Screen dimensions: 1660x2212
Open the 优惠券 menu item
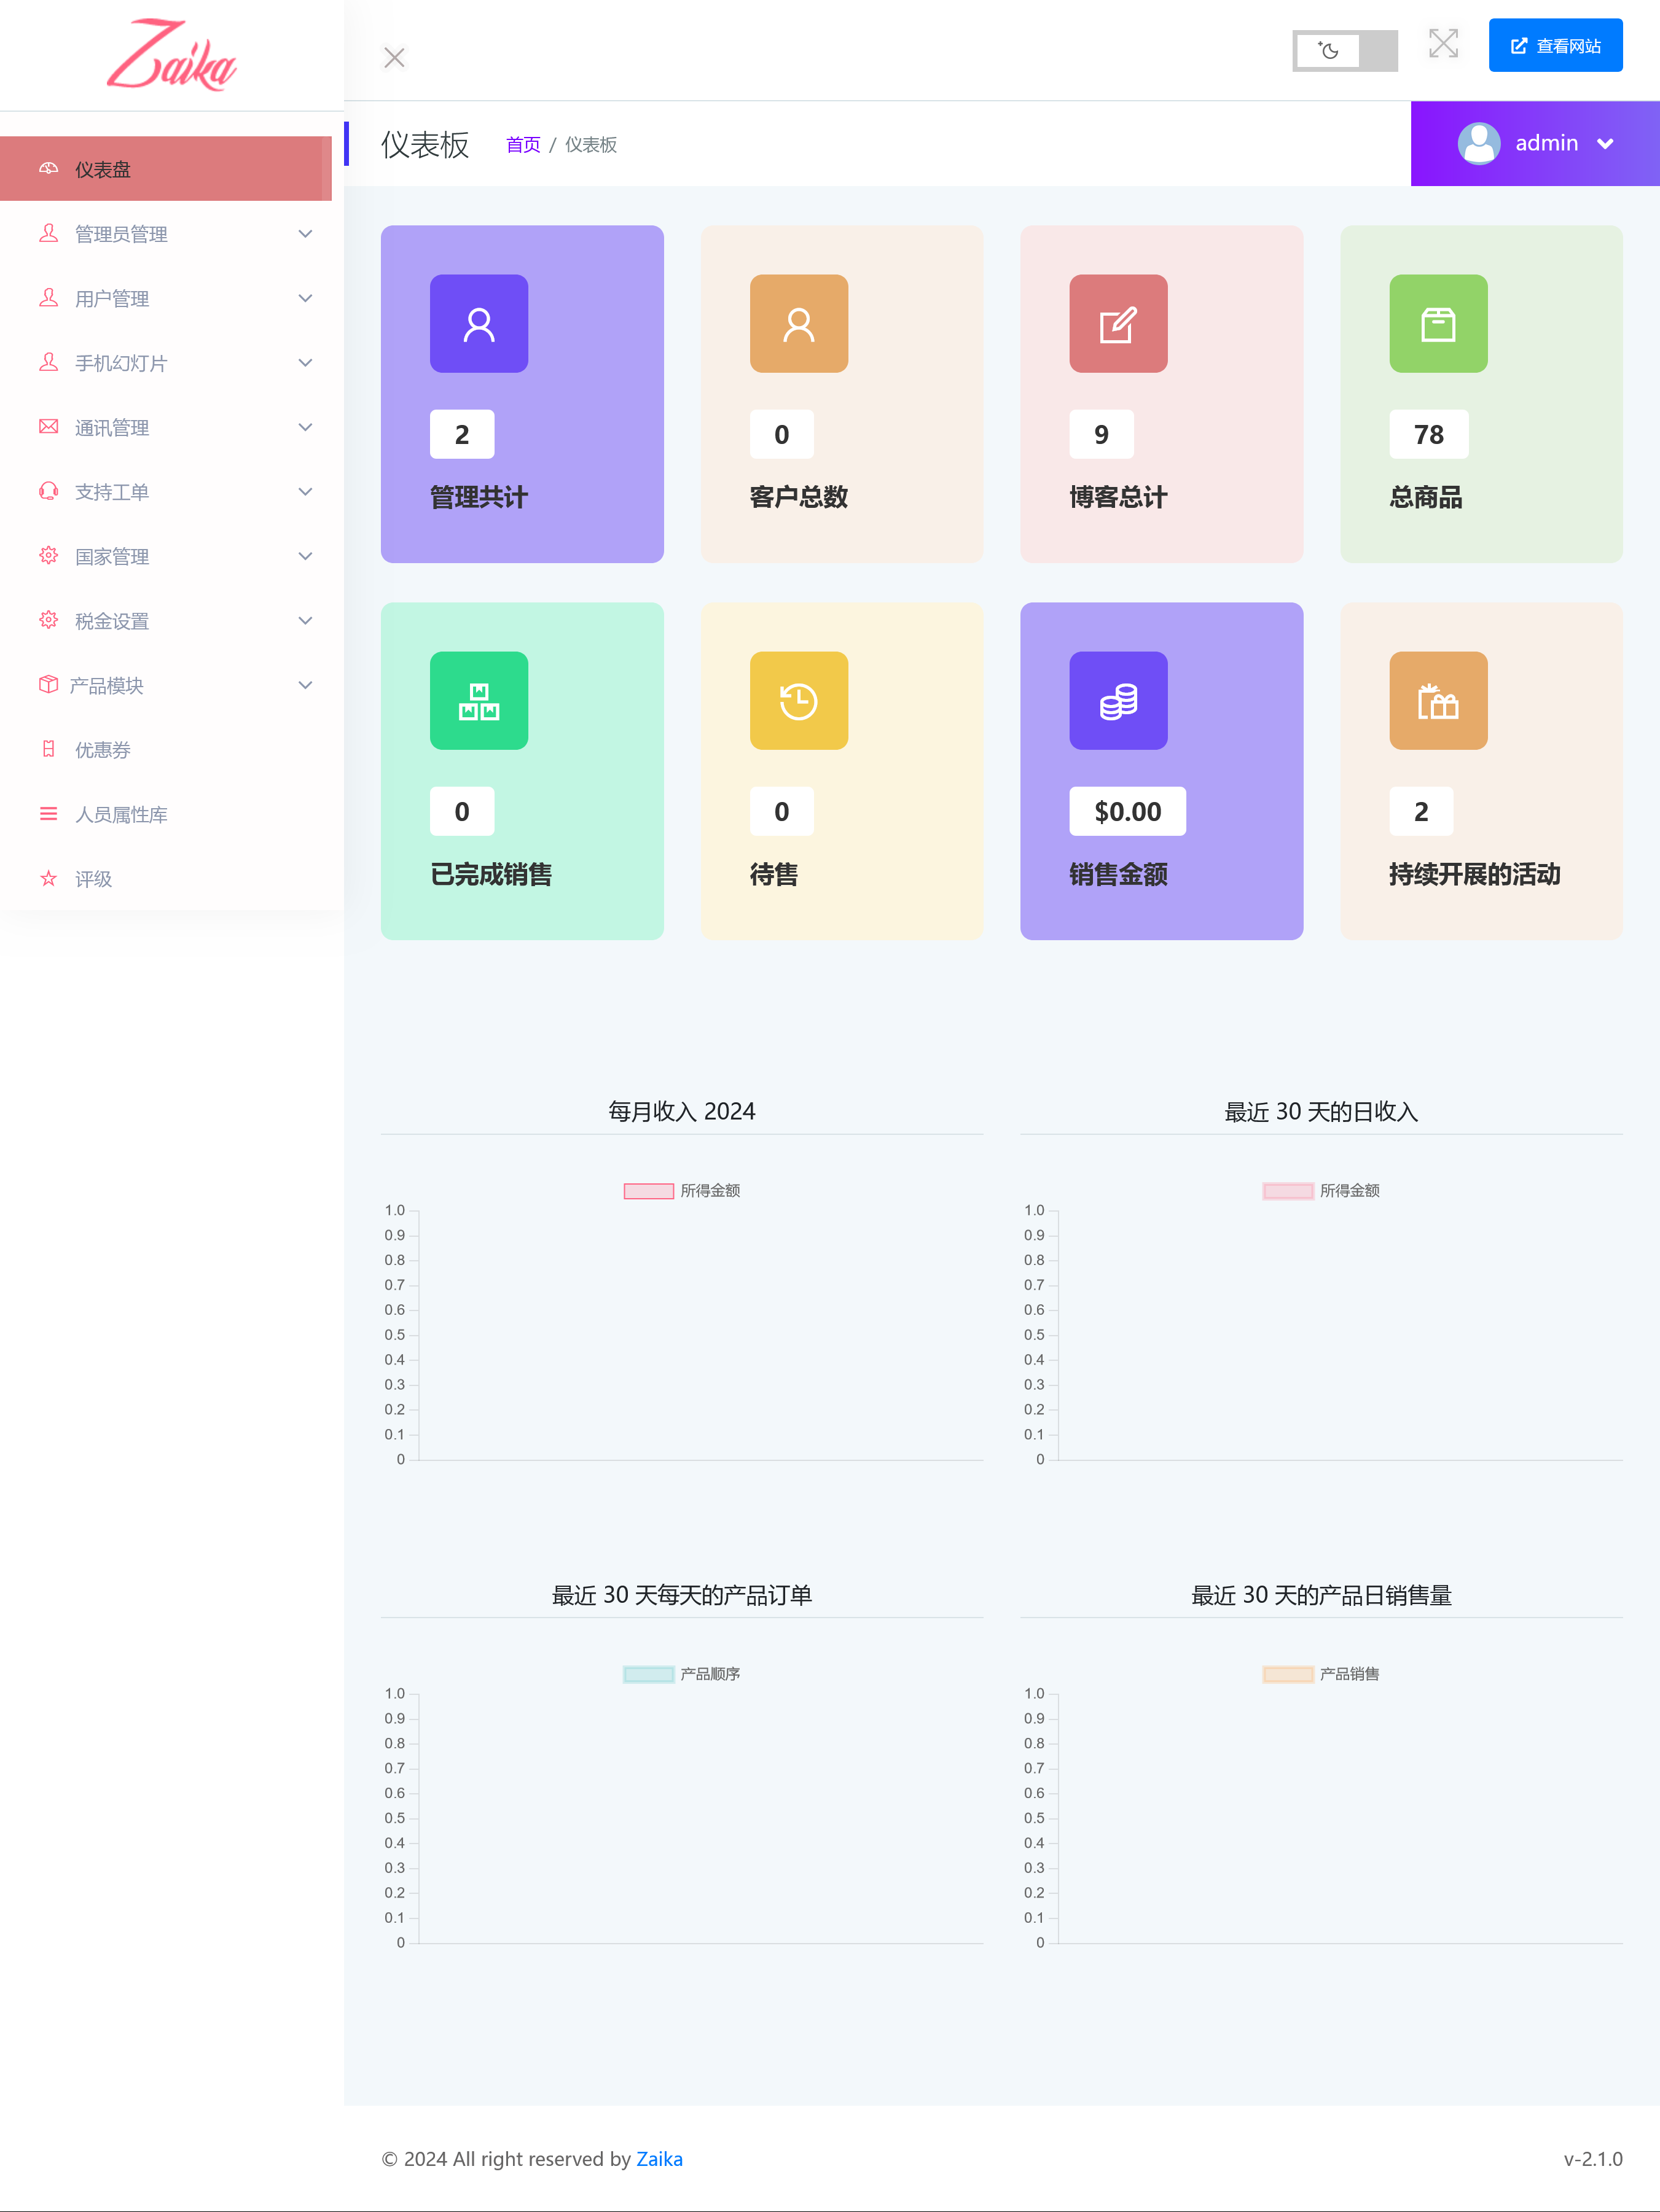click(102, 750)
